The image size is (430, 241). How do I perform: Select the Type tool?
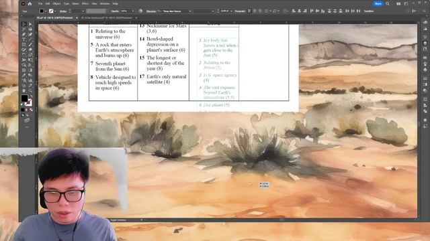click(24, 39)
